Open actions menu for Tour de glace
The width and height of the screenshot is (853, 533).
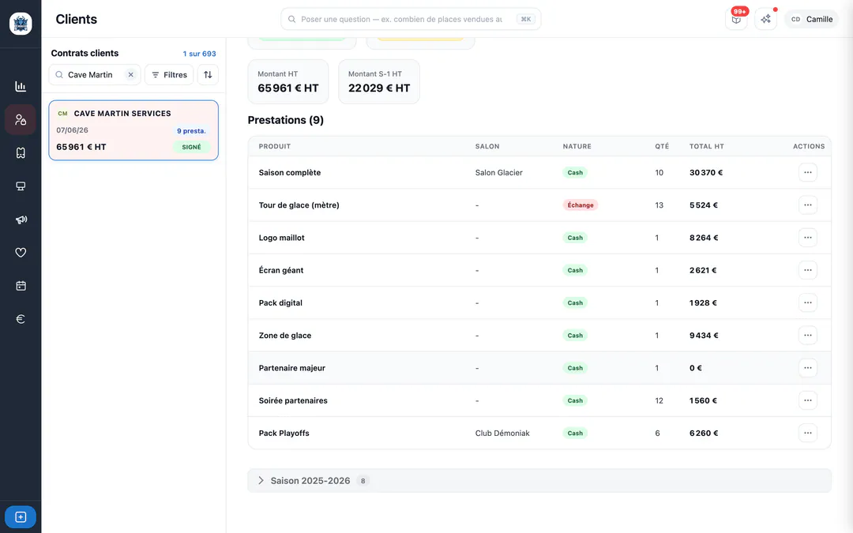pyautogui.click(x=808, y=205)
